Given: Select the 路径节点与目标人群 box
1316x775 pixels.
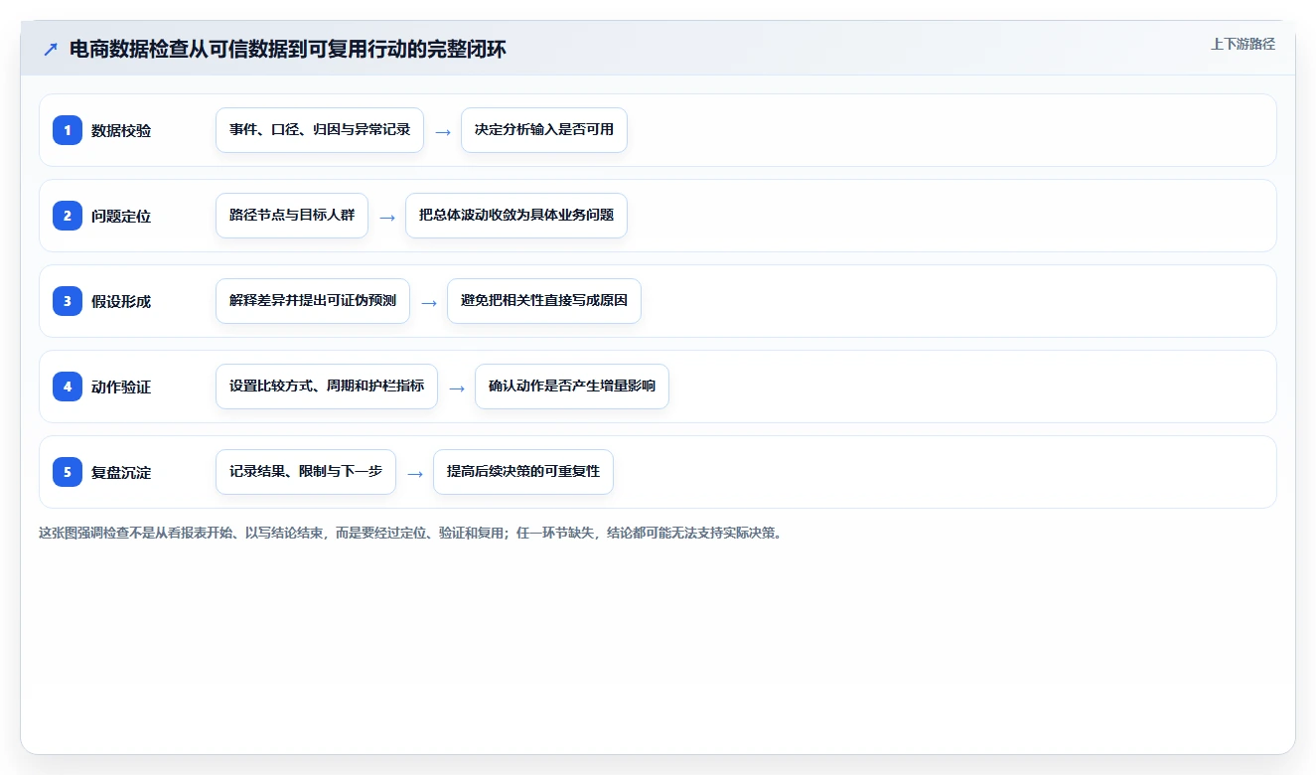Looking at the screenshot, I should coord(292,216).
